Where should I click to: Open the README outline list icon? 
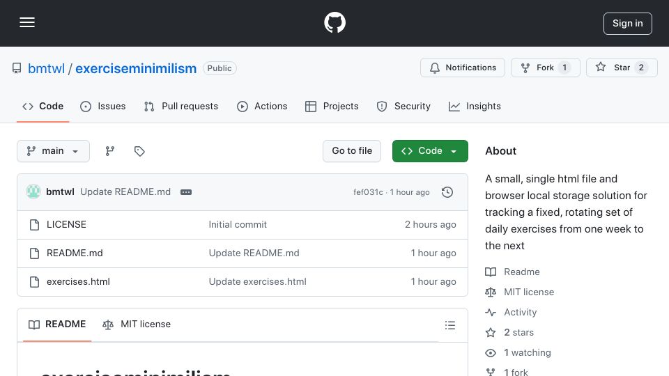click(x=449, y=325)
